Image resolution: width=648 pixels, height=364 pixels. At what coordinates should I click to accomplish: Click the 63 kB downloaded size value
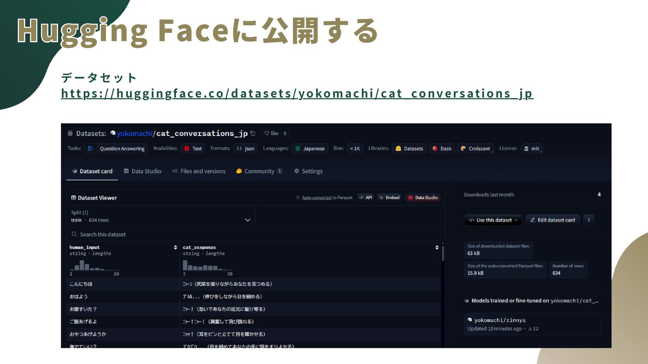click(473, 253)
